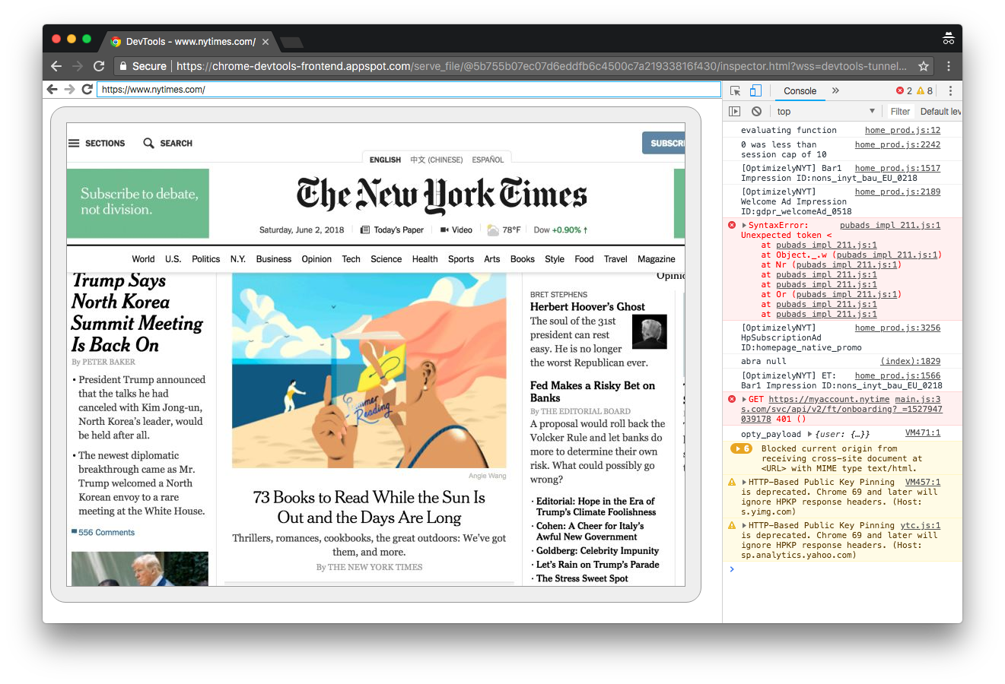Expand s.yimg.com HPKP warning
The height and width of the screenshot is (684, 1005).
click(745, 482)
